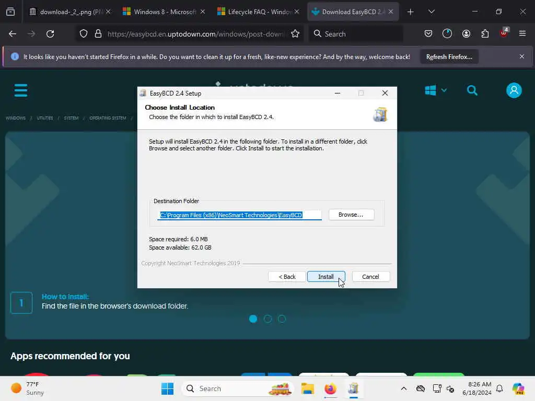Switch to the Lifecycle FAQ tab
Viewport: 535px width, 401px height.
(x=259, y=11)
